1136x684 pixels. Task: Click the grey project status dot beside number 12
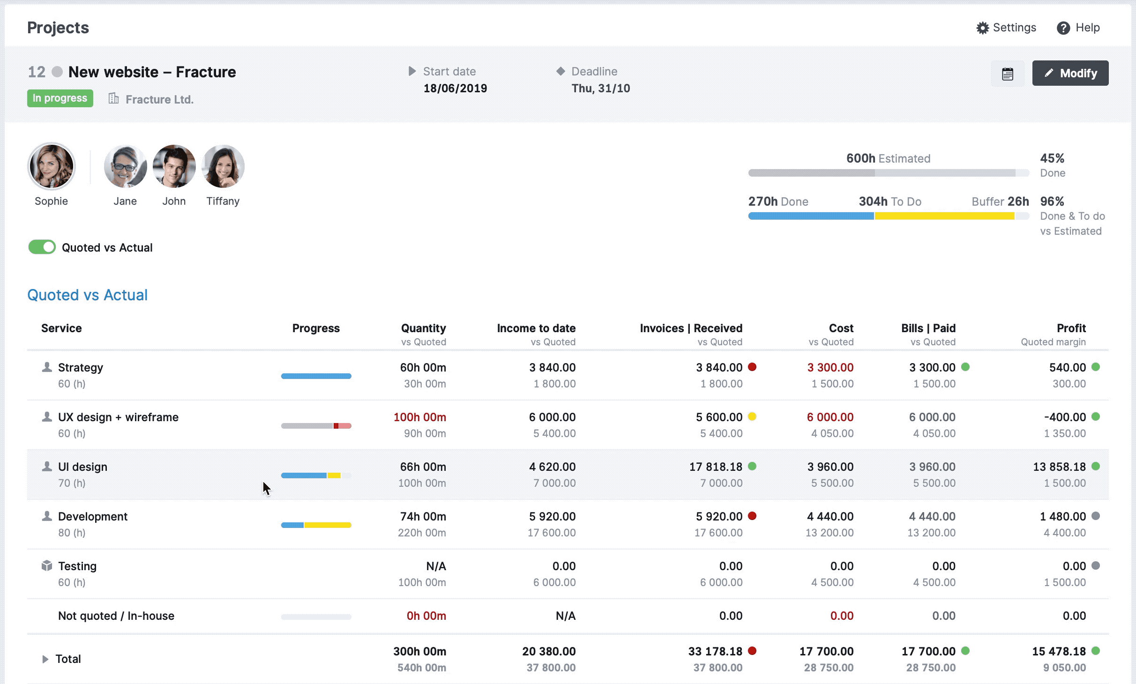(57, 72)
